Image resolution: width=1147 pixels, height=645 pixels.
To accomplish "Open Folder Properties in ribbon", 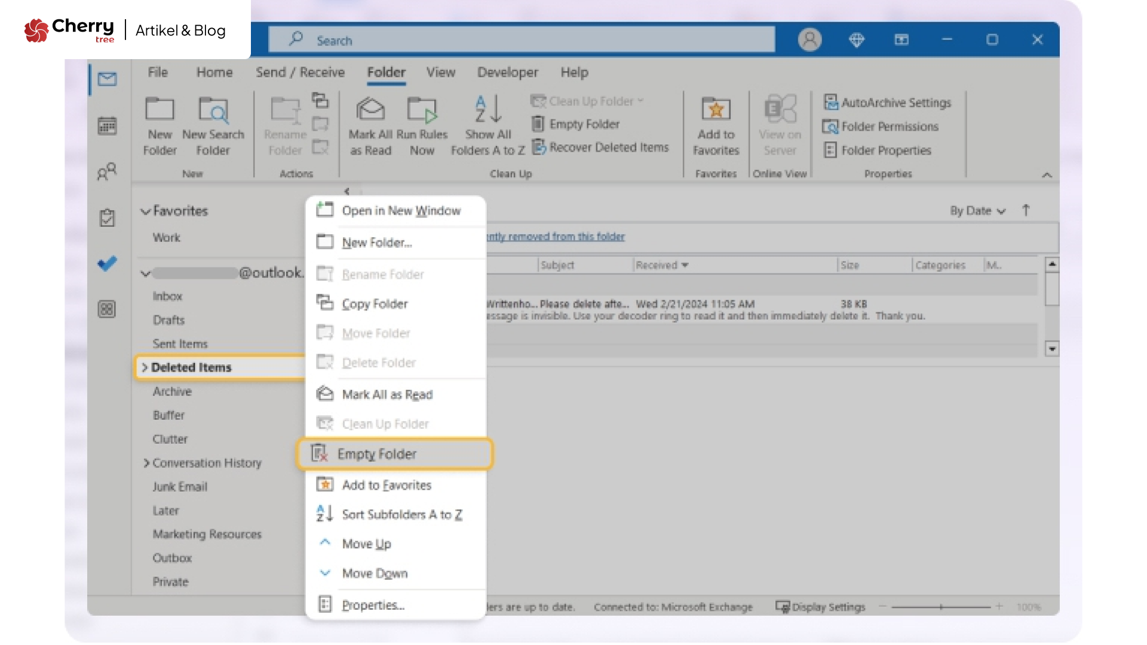I will coord(877,150).
